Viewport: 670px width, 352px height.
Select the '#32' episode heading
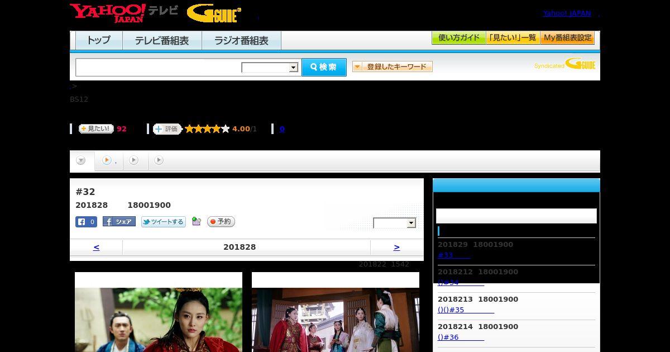tap(85, 192)
